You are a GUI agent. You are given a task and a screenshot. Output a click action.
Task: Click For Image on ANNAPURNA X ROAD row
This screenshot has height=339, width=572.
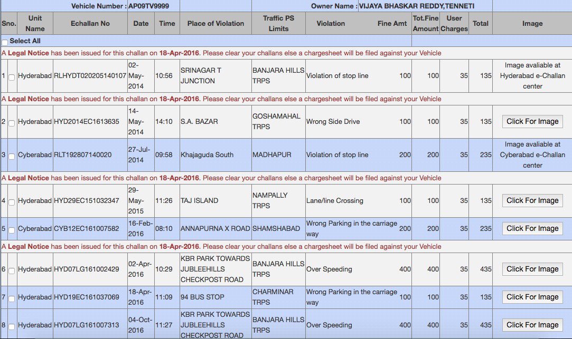[532, 229]
